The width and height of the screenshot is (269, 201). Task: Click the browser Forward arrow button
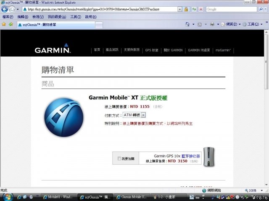click(12, 9)
